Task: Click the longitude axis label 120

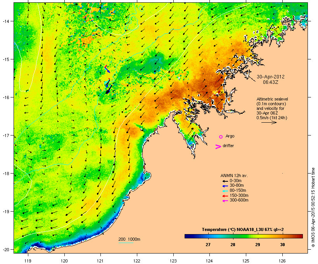Action: pos(64,261)
